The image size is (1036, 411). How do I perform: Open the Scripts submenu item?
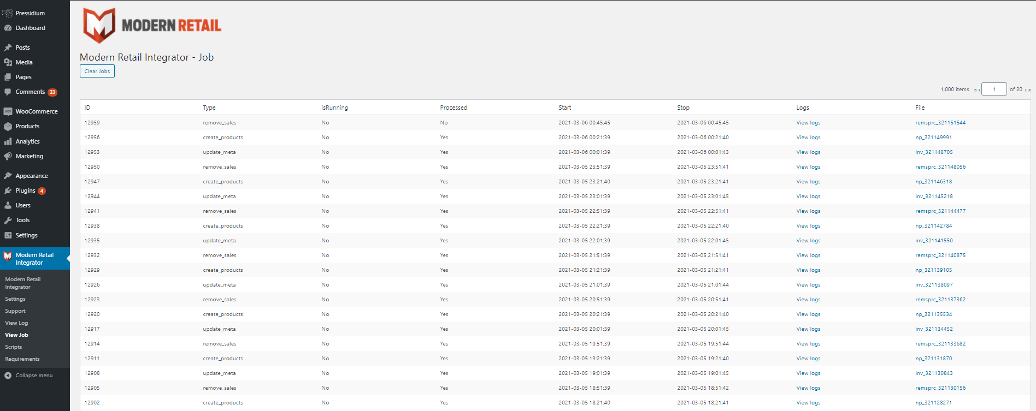14,347
